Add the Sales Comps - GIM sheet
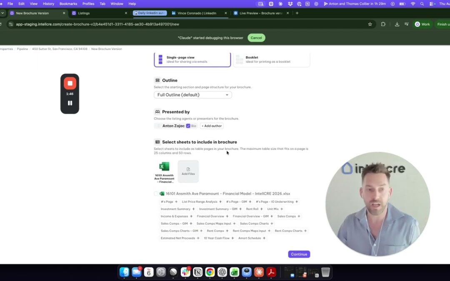 (x=191, y=224)
